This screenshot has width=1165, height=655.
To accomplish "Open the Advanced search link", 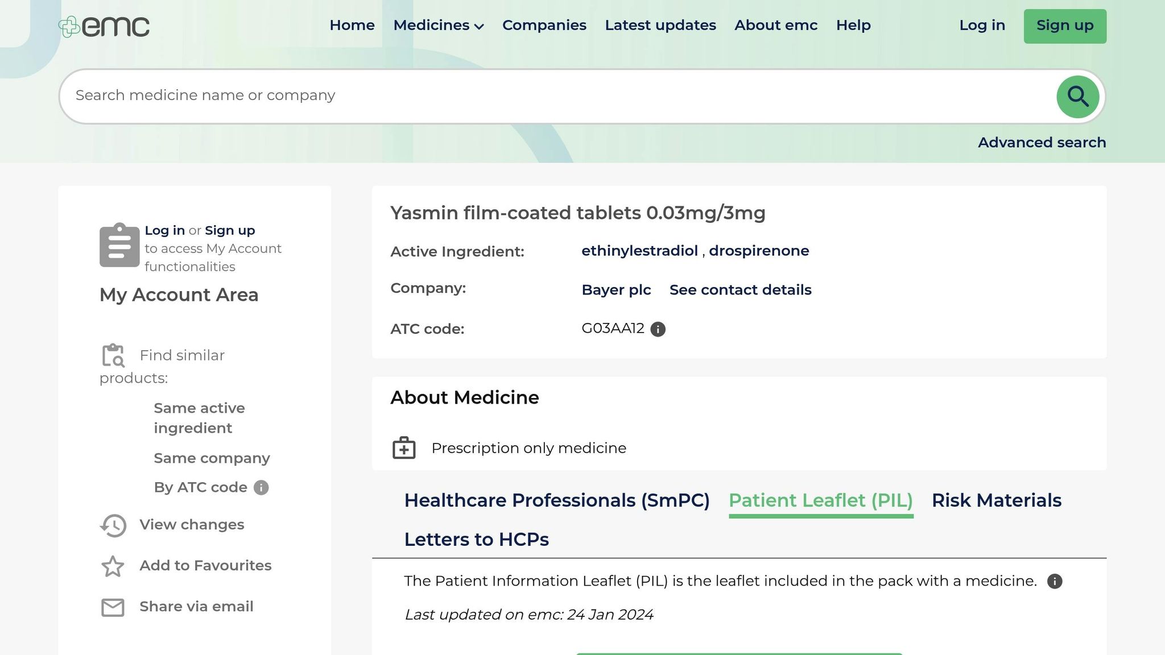I will coord(1042,143).
